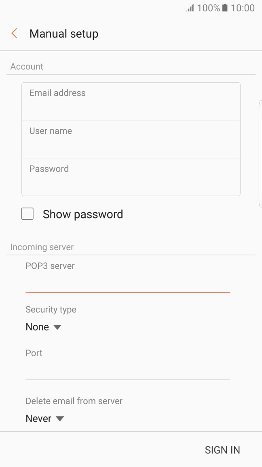
Task: Tap the Manual setup title
Action: tap(64, 34)
